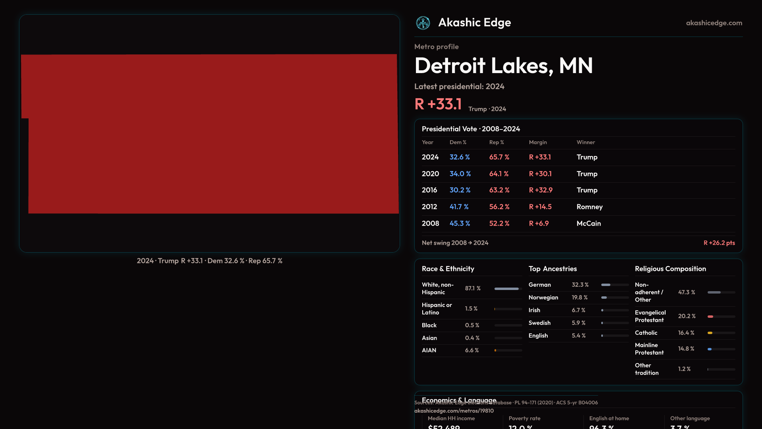Screen dimensions: 762x429
Task: Click the AIAN orange bar
Action: [x=496, y=350]
